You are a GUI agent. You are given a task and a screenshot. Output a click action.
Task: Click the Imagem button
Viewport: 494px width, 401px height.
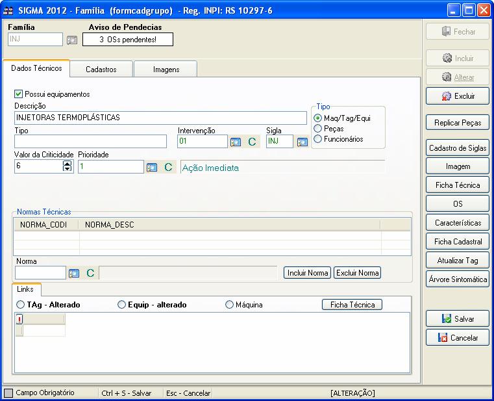click(458, 166)
